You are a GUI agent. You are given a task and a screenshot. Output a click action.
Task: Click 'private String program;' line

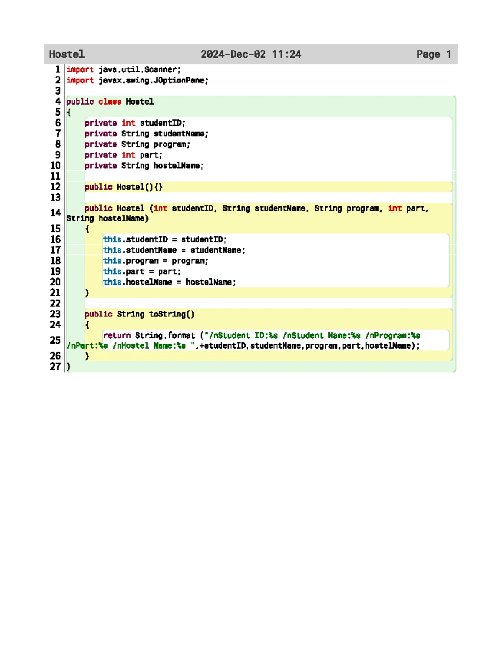[137, 144]
